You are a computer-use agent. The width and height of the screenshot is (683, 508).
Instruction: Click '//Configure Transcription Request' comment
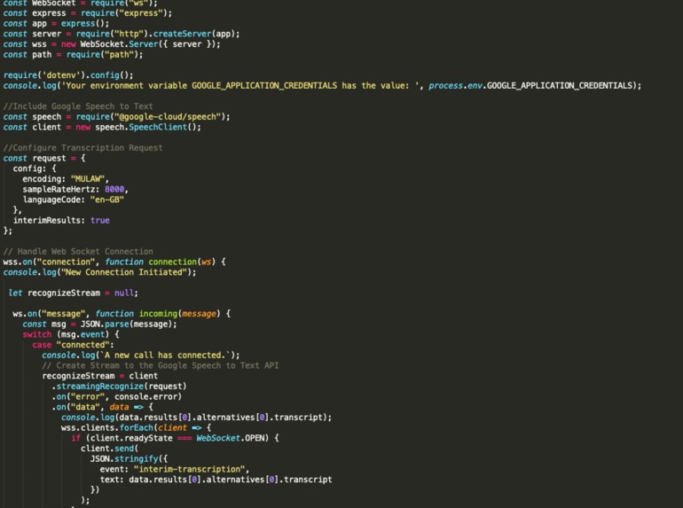pos(82,148)
